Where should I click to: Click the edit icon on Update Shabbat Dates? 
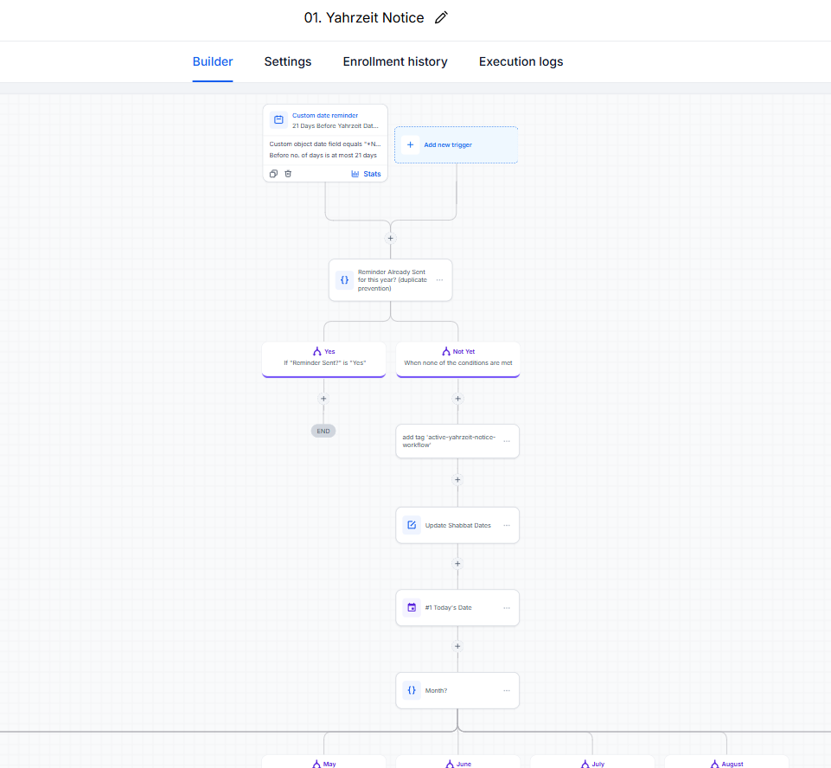(x=412, y=525)
